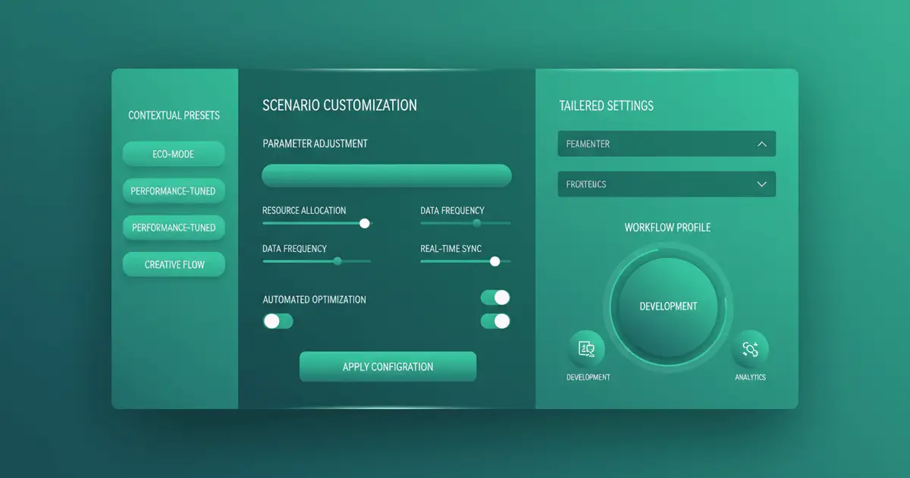This screenshot has width=910, height=478.
Task: Click the Data Frequency slider handle
Action: click(476, 223)
